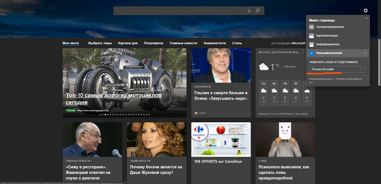Click the devil-mask Стиль article photo

(x=285, y=139)
